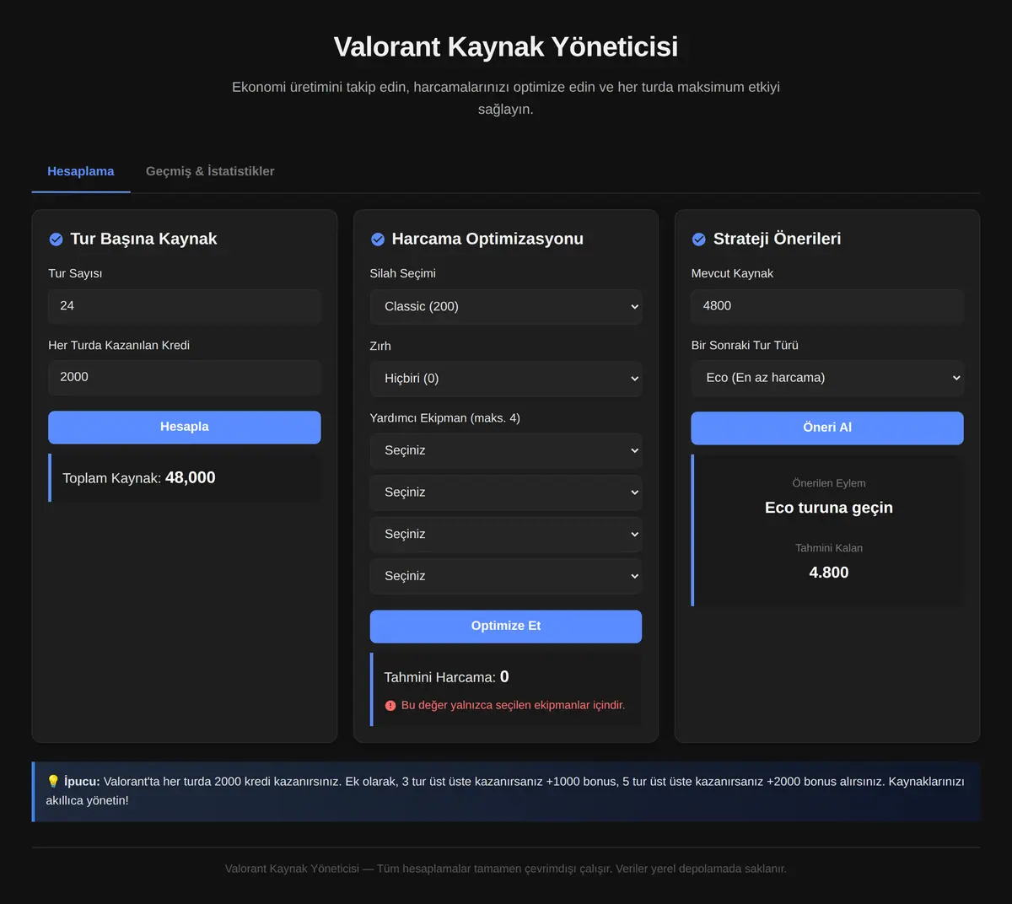
Task: Click the lightbulb icon next to İpucu
Action: (53, 782)
